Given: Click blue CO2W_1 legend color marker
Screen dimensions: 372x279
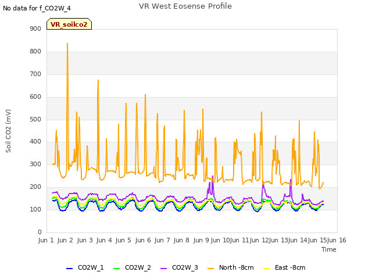Looking at the screenshot, I should 69,269.
